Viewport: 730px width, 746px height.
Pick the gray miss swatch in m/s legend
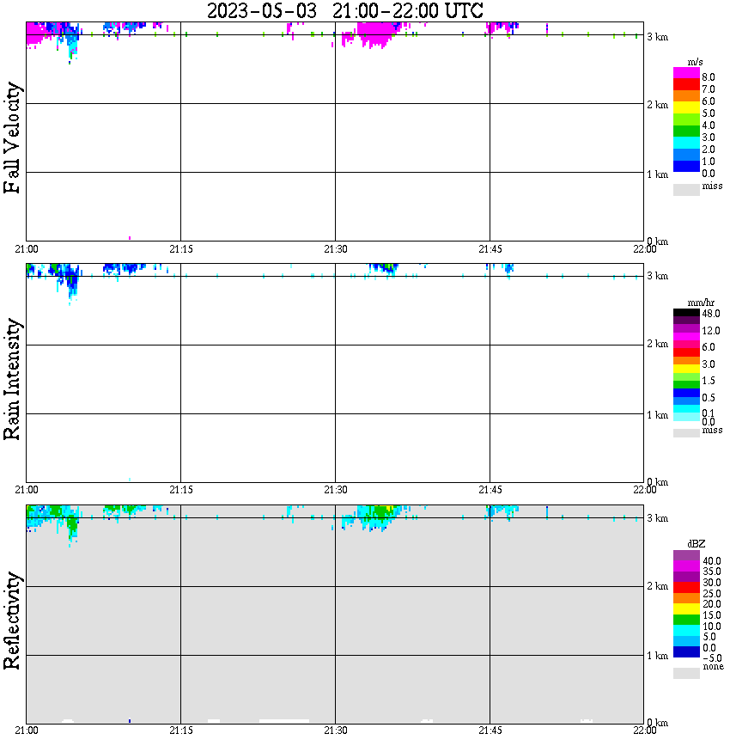[686, 189]
